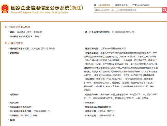
Task: Focus the enterprise name search input box
Action: pyautogui.click(x=128, y=10)
